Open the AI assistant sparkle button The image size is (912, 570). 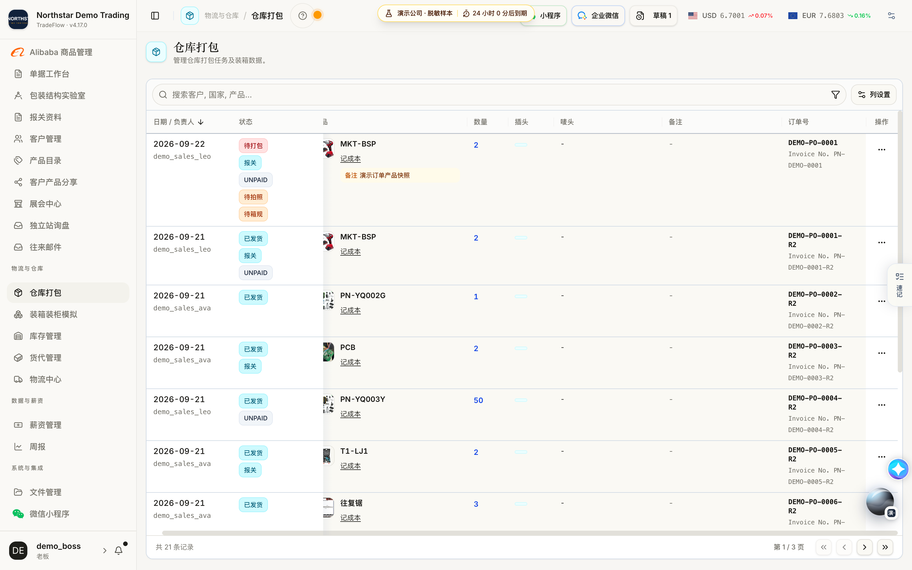point(898,469)
